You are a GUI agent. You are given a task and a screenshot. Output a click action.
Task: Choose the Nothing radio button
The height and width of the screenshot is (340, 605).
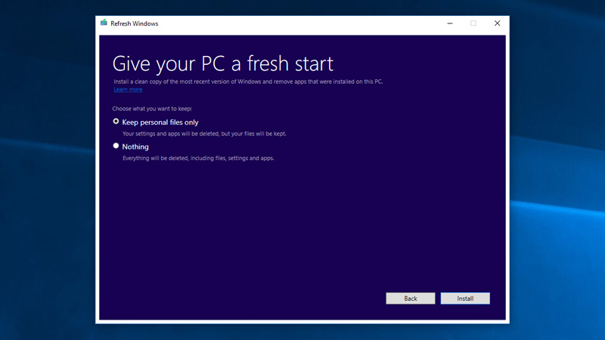116,146
